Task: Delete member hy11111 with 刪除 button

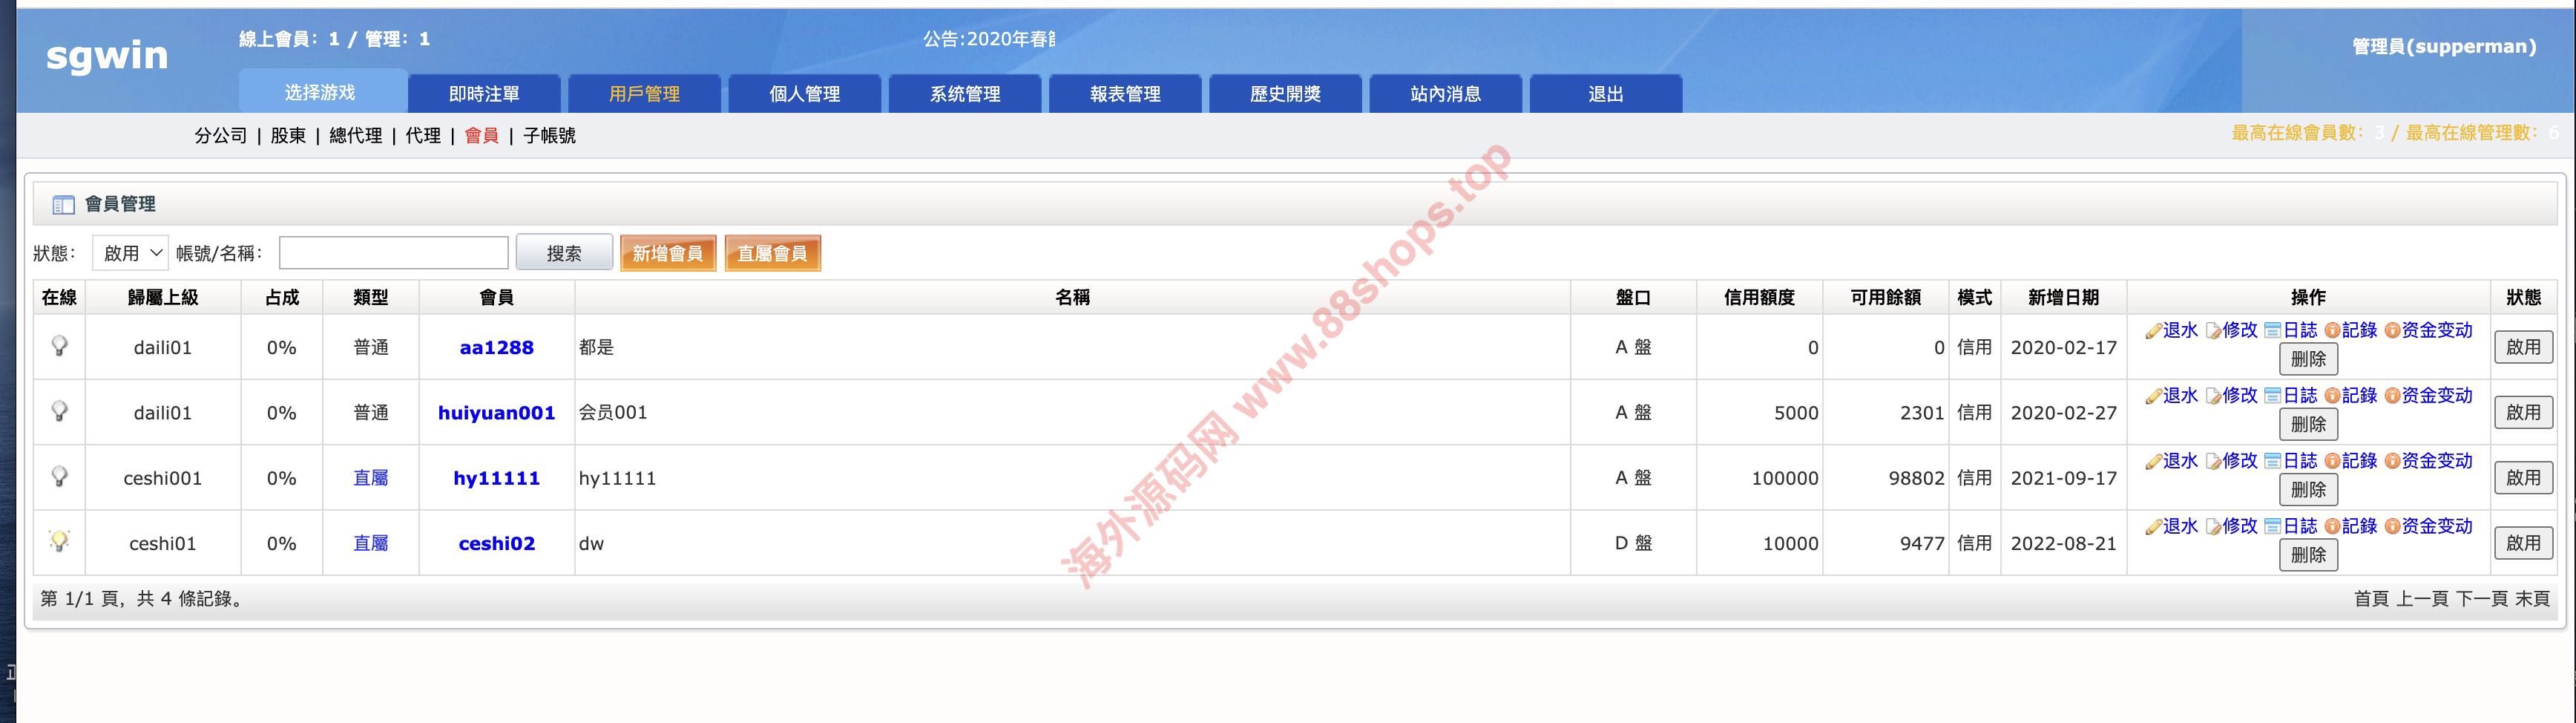Action: click(2307, 490)
